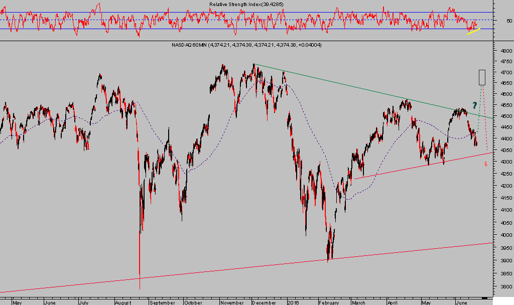Click the small red down arrow marker
This screenshot has width=514, height=305.
pos(486,165)
